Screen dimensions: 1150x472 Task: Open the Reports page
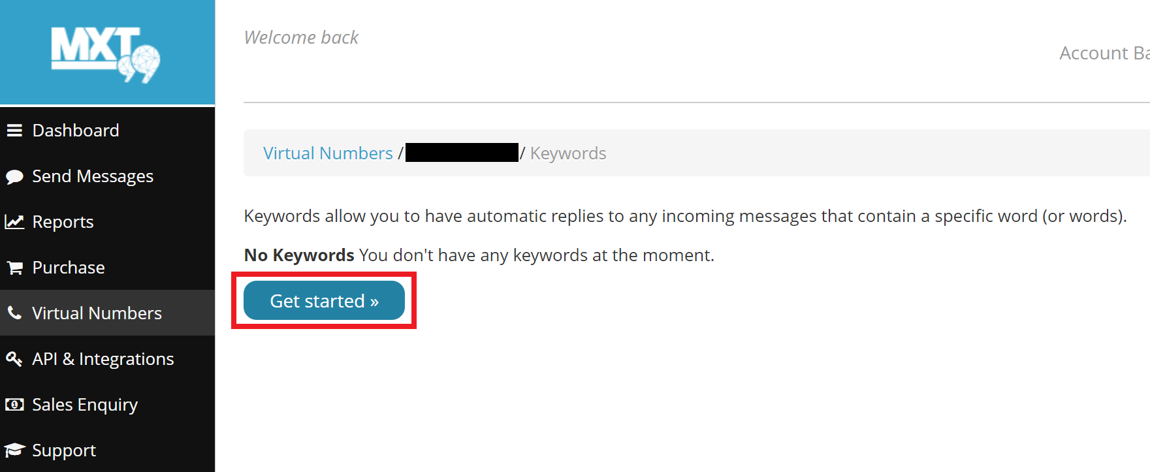coord(63,221)
